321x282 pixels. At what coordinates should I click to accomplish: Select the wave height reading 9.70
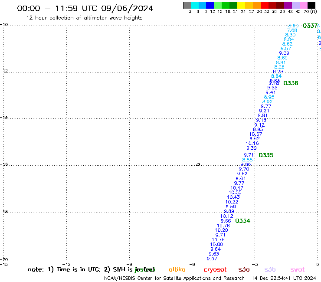click(244, 169)
